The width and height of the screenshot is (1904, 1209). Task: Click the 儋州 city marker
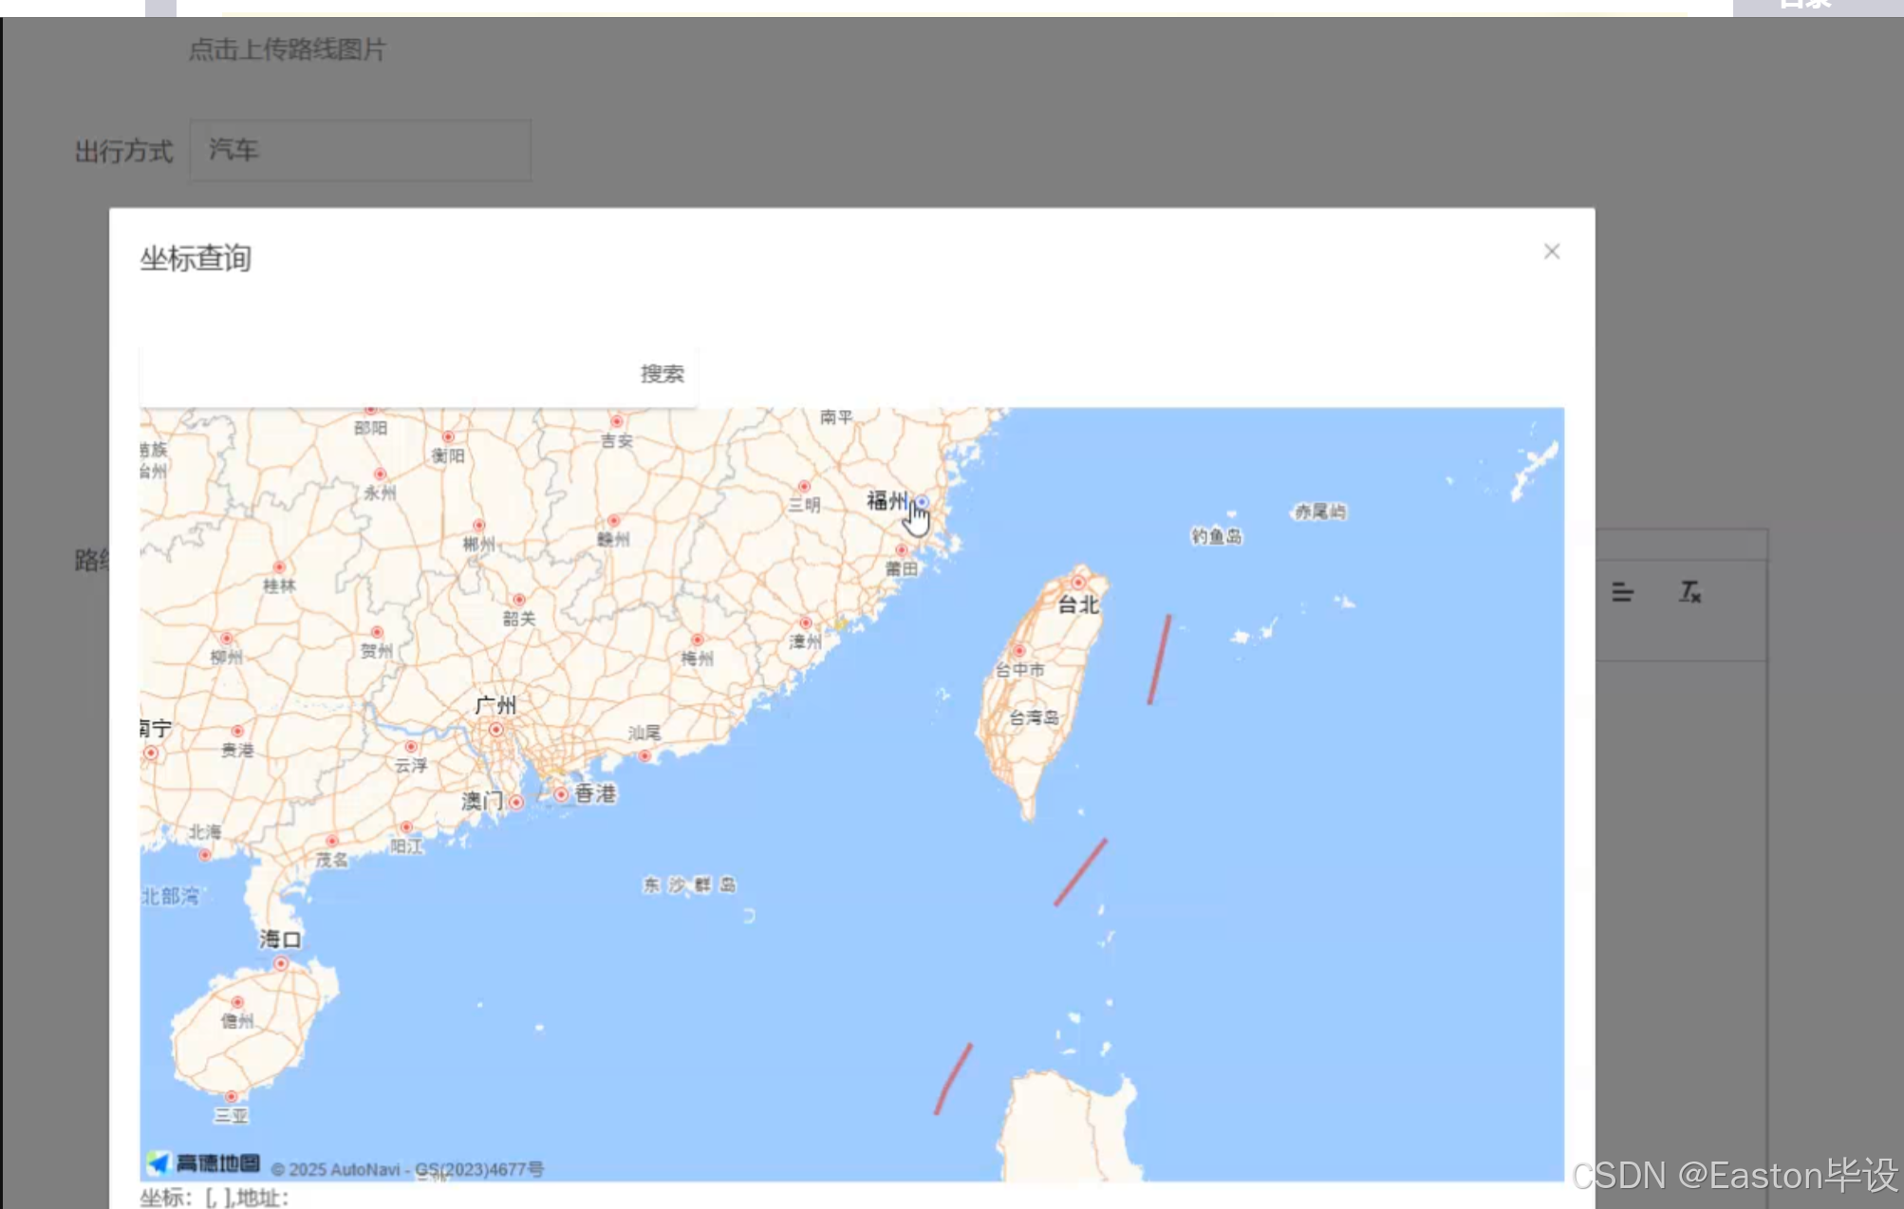237,1002
